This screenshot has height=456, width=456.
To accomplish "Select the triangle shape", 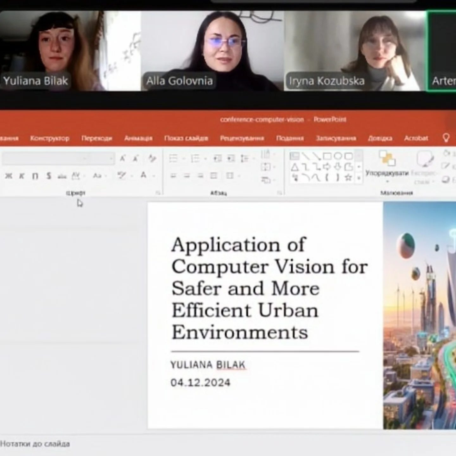I will tap(294, 167).
